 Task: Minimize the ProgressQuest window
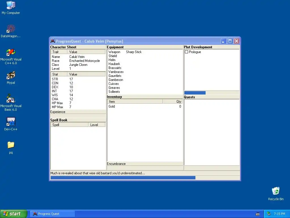(x=223, y=41)
